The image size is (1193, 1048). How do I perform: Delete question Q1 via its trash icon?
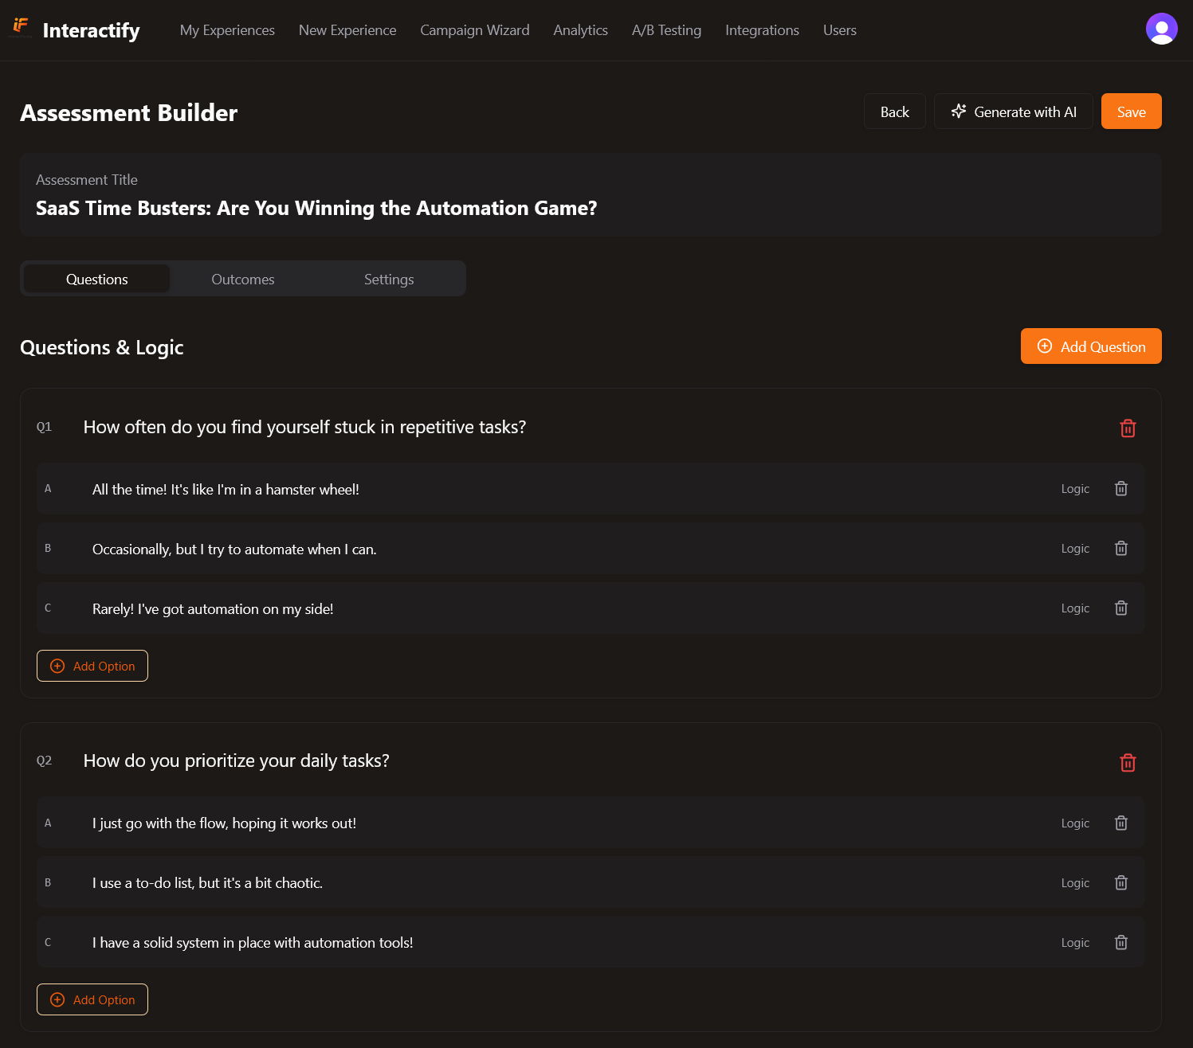pyautogui.click(x=1128, y=428)
